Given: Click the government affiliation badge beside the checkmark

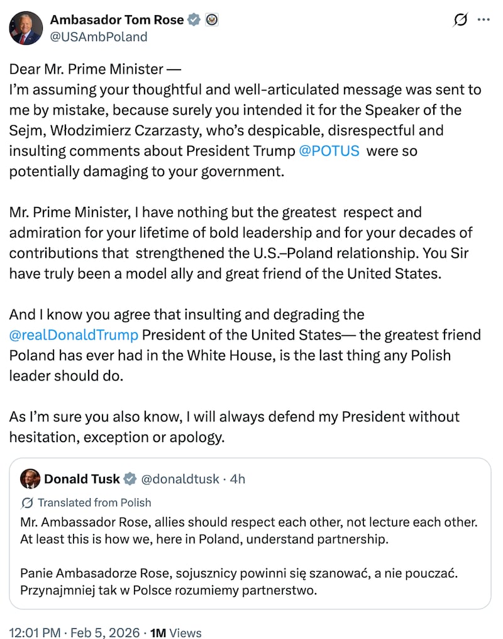Looking at the screenshot, I should point(213,19).
